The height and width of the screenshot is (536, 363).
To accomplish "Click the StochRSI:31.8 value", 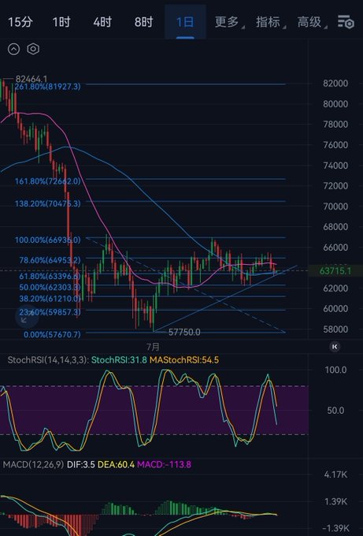I will tap(119, 360).
